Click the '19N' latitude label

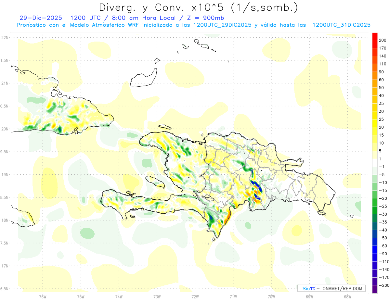coord(5,175)
